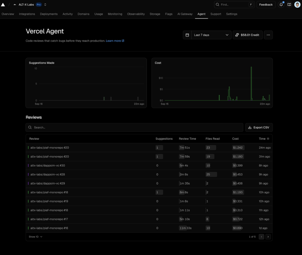The height and width of the screenshot is (255, 302).
Task: Click the Reviews search magnifier icon
Action: click(x=30, y=127)
